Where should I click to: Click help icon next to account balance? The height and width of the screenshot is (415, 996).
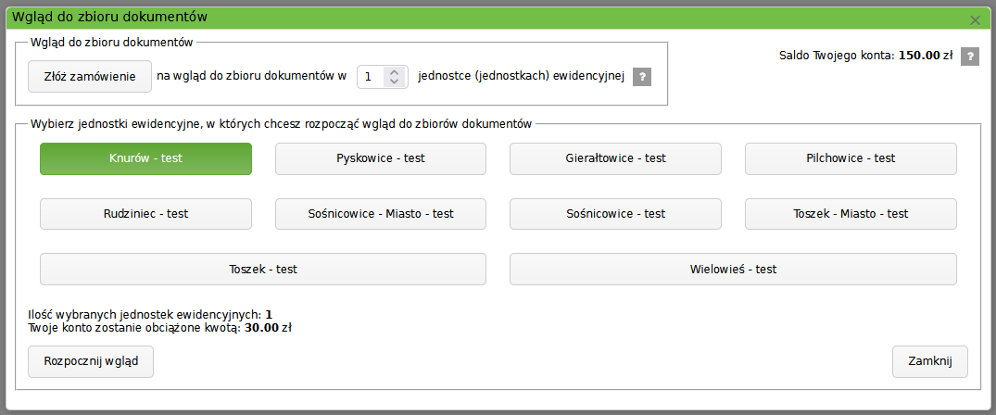tap(969, 57)
